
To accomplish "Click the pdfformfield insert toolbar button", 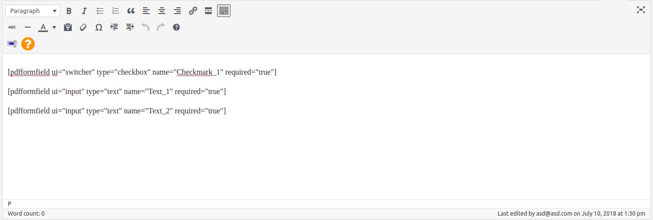I will (12, 44).
